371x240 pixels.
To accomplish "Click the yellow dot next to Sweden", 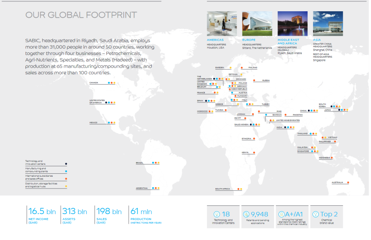I will click(230, 68).
